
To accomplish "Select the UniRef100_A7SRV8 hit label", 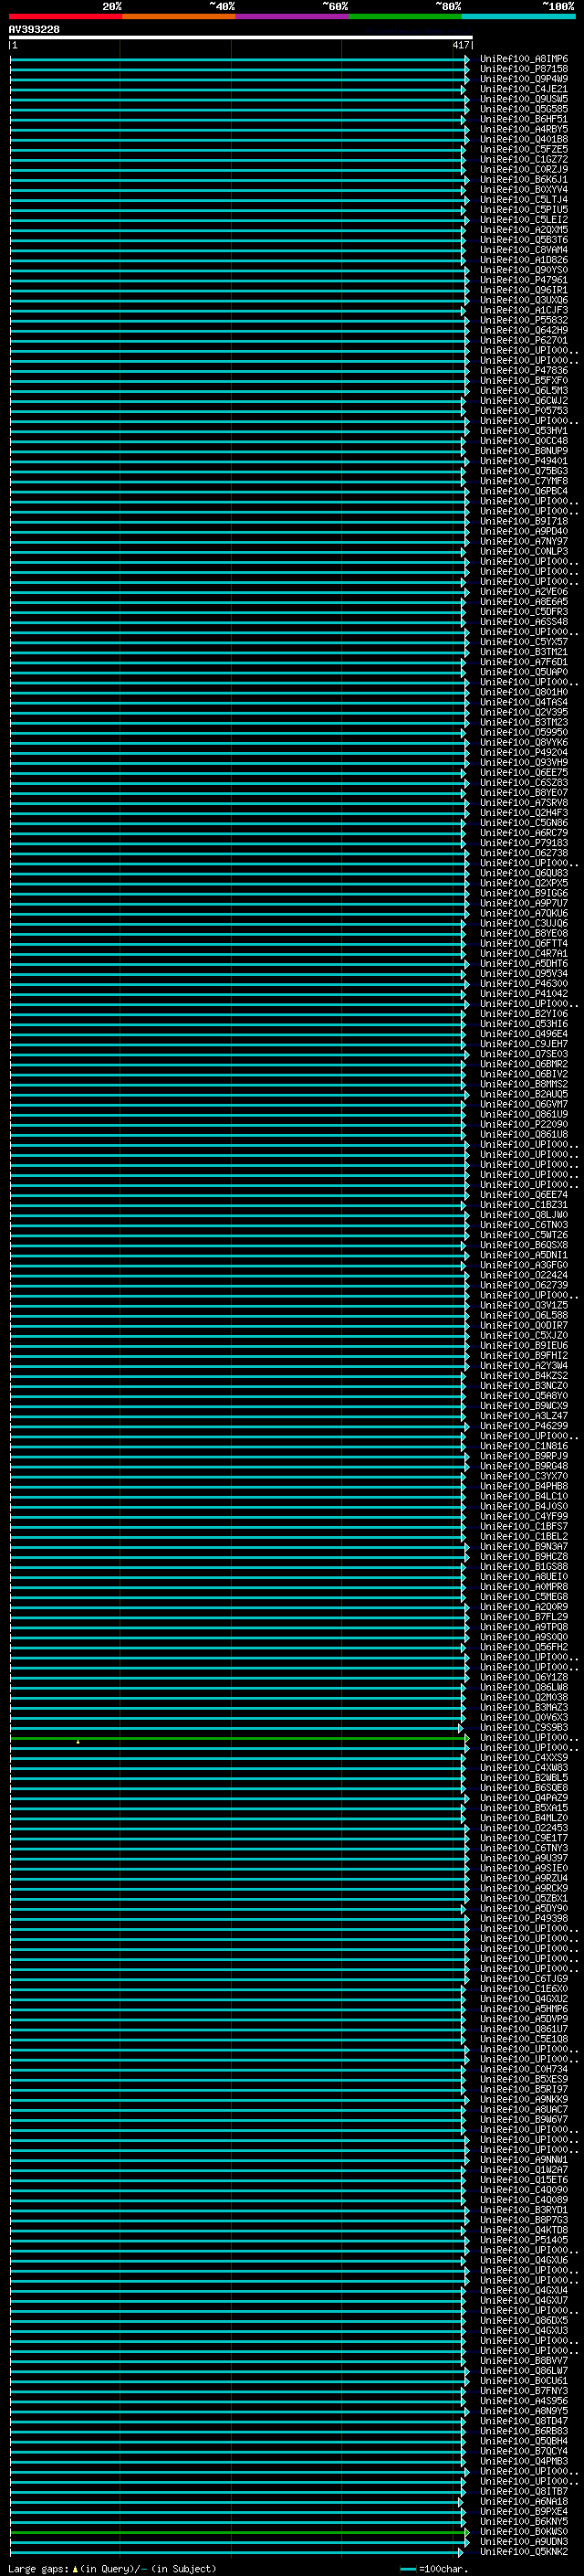I will pos(524,803).
